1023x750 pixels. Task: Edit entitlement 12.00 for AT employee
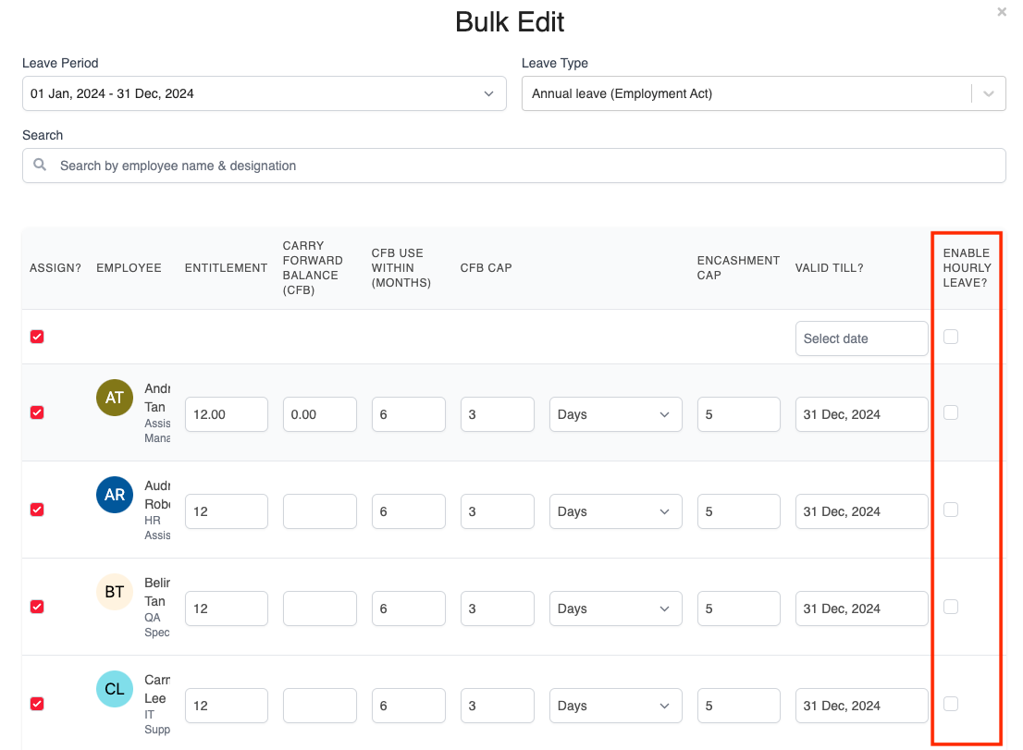click(227, 414)
